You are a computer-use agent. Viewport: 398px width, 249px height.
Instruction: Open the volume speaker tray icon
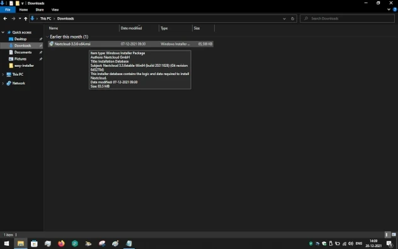(351, 243)
